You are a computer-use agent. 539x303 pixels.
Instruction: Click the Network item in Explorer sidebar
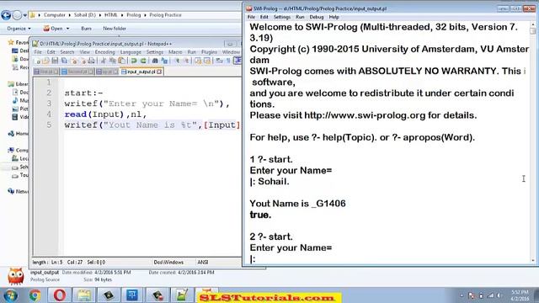18,191
